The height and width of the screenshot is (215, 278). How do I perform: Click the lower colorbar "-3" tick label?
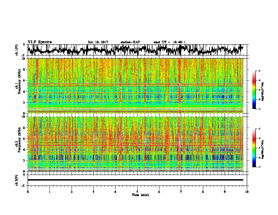(259, 129)
